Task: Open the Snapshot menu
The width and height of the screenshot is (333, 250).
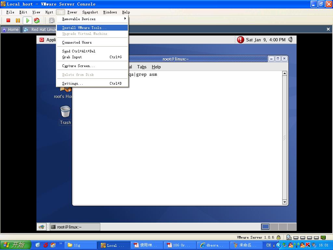Action: tap(90, 12)
